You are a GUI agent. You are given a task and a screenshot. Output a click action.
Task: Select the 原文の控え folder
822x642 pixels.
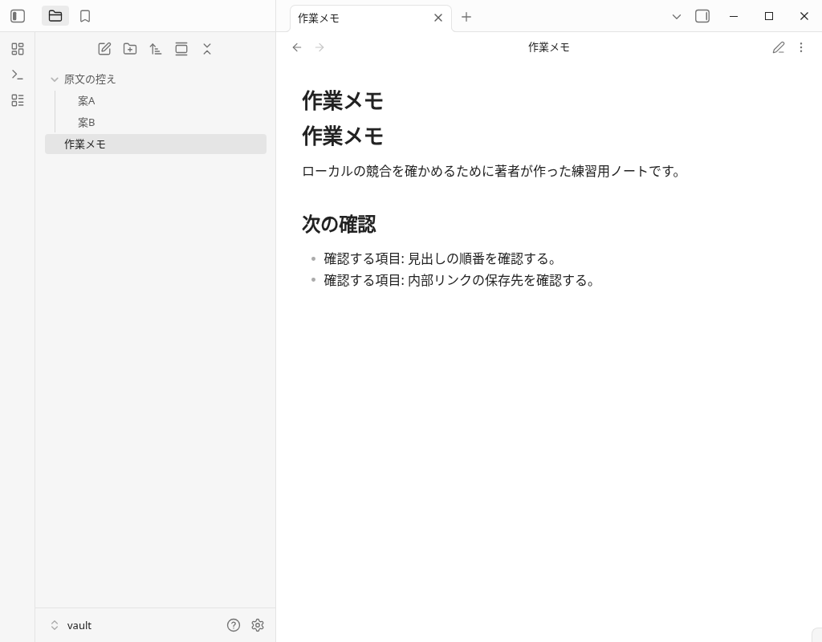156,79
